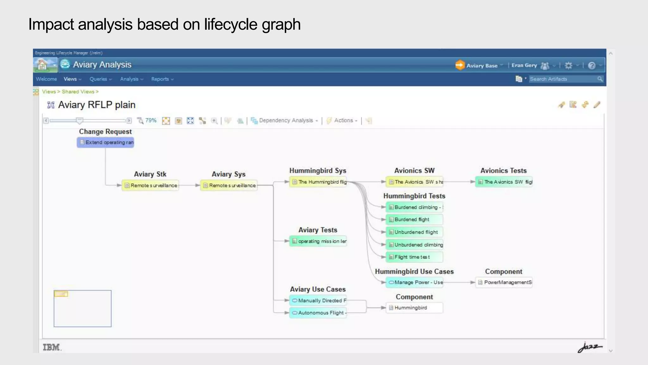Image resolution: width=648 pixels, height=365 pixels.
Task: Select the Burdened climbing test node
Action: 414,207
